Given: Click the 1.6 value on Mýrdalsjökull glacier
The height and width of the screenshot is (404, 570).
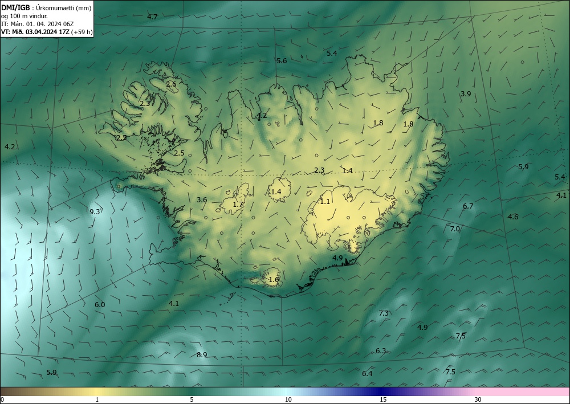Looking at the screenshot, I should (274, 279).
